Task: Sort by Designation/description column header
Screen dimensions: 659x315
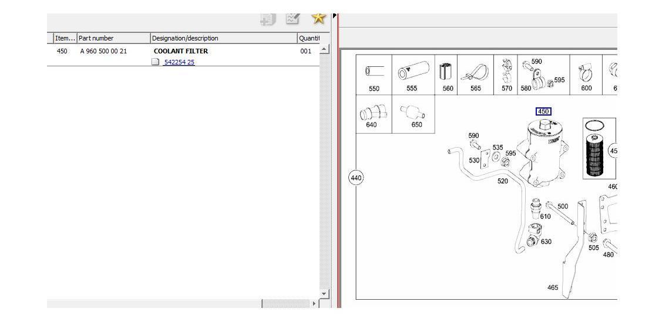Action: click(223, 38)
